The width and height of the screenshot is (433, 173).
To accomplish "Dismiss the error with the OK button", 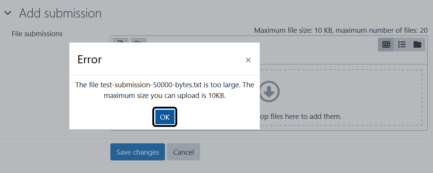I will click(165, 117).
